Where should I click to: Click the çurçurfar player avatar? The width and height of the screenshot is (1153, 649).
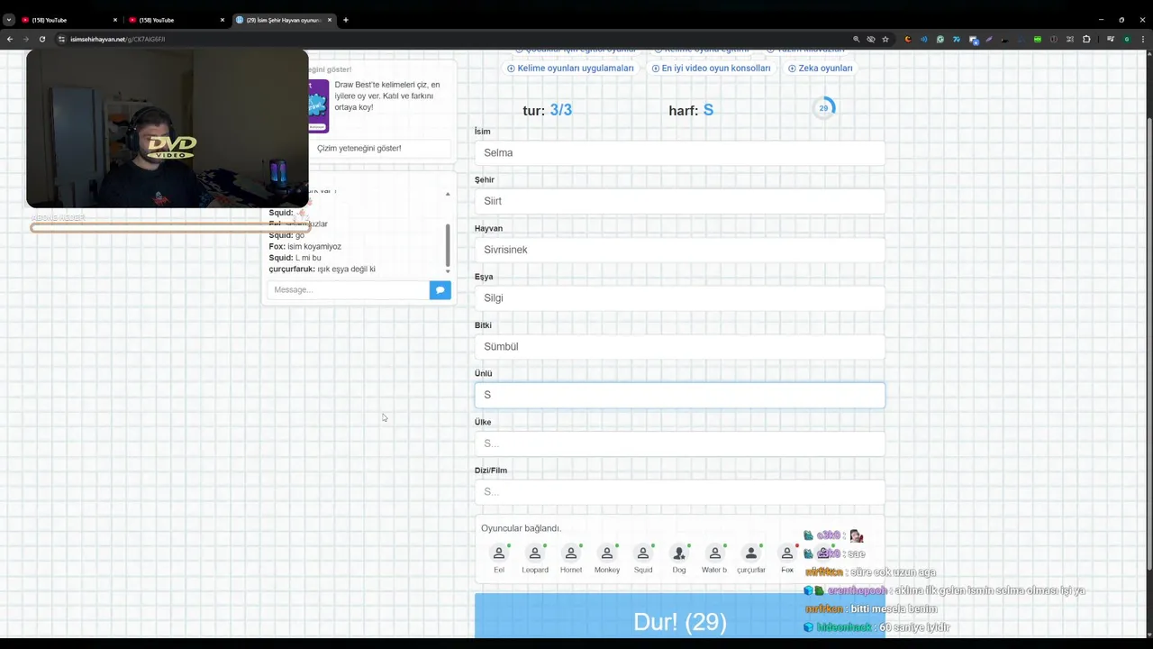click(751, 553)
